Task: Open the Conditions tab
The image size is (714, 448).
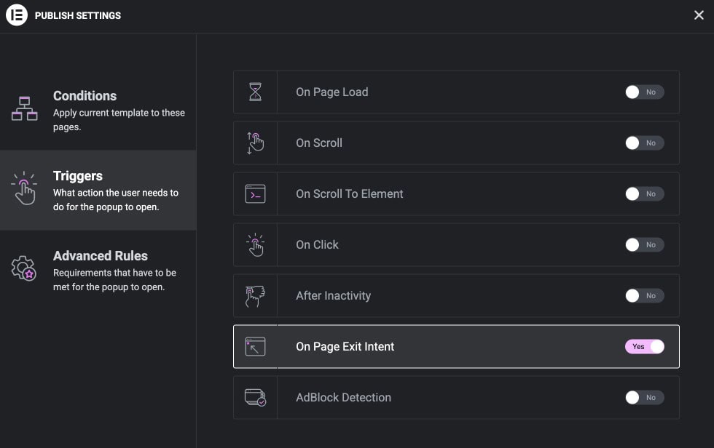Action: [98, 111]
